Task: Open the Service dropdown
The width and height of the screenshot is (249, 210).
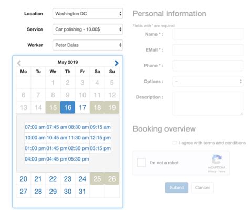Action: coord(88,29)
